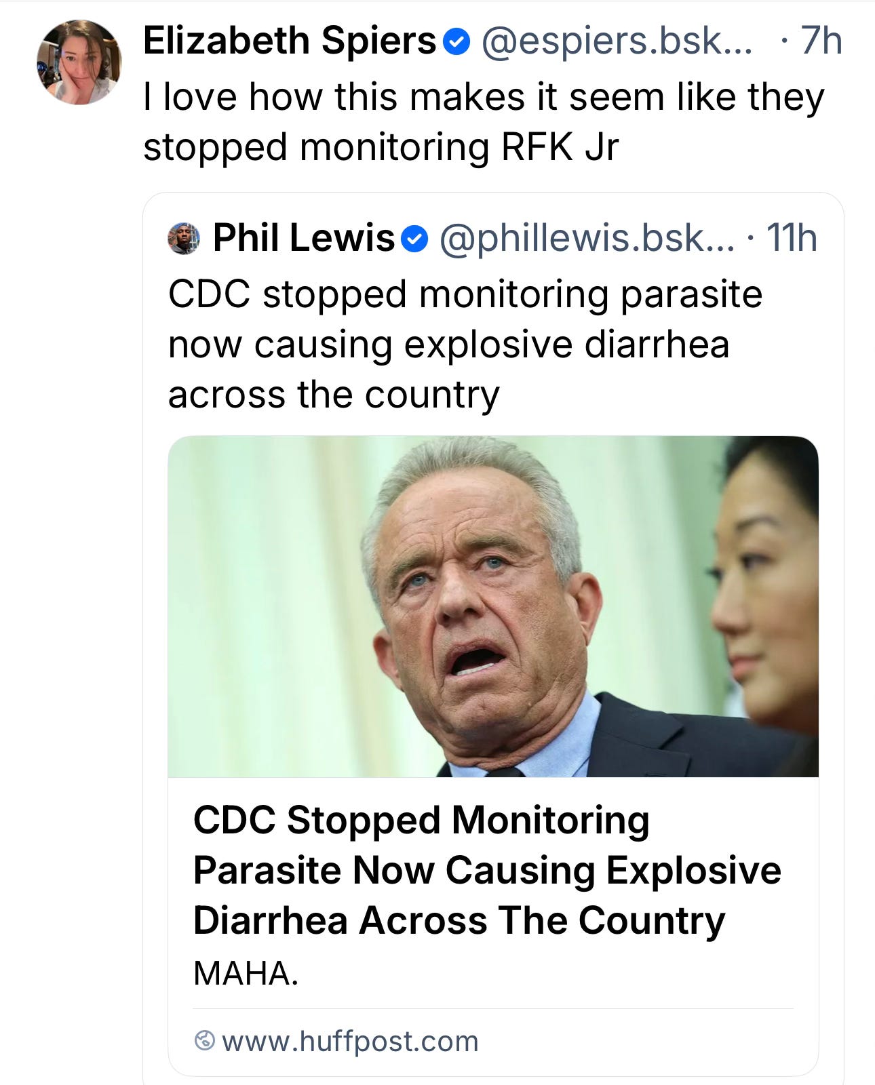Open the 'CDC Stopped Monitoring Parasite' headline
Viewport: 875px width, 1085px height.
point(487,870)
